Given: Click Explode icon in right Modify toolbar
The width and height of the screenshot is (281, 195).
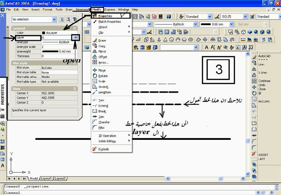Looking at the screenshot, I should (x=254, y=153).
